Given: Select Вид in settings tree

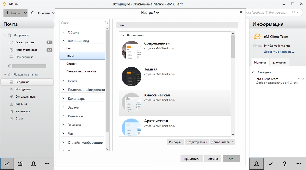Looking at the screenshot, I should click(x=69, y=48).
